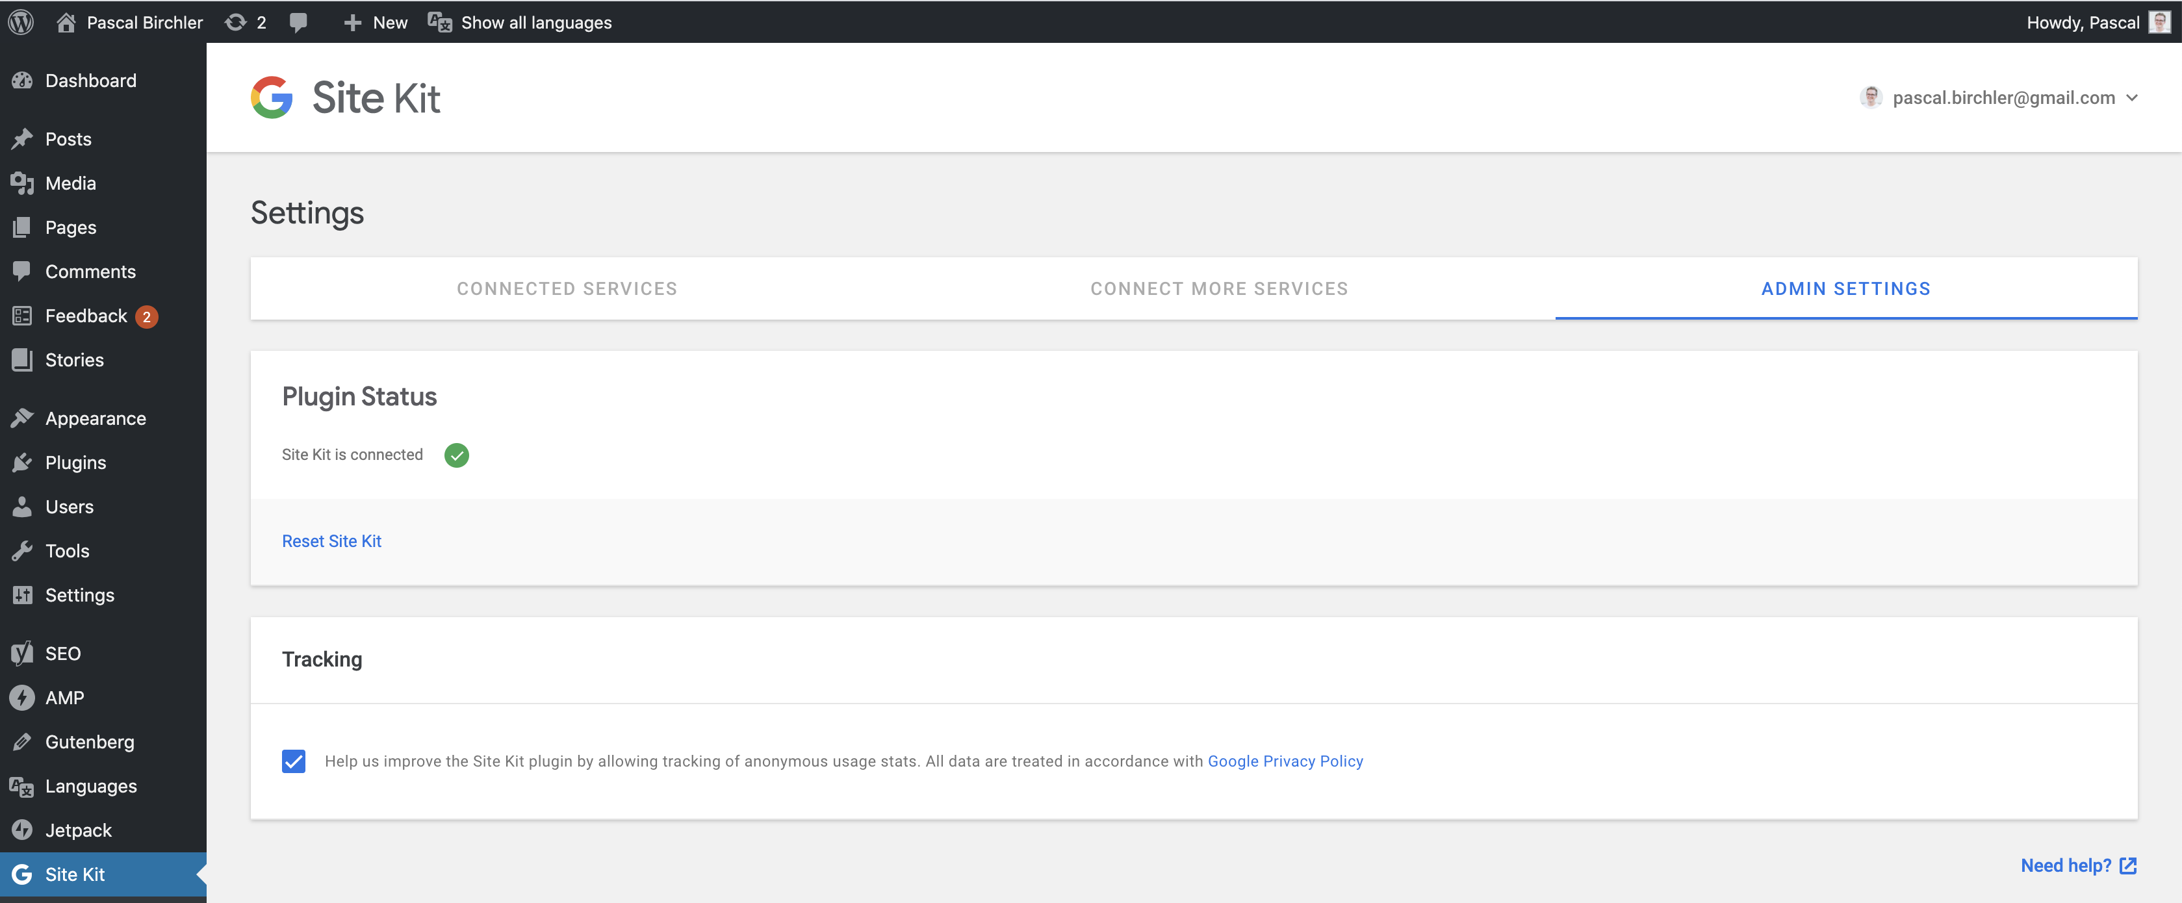Open the New content dropdown
The width and height of the screenshot is (2182, 903).
(374, 22)
